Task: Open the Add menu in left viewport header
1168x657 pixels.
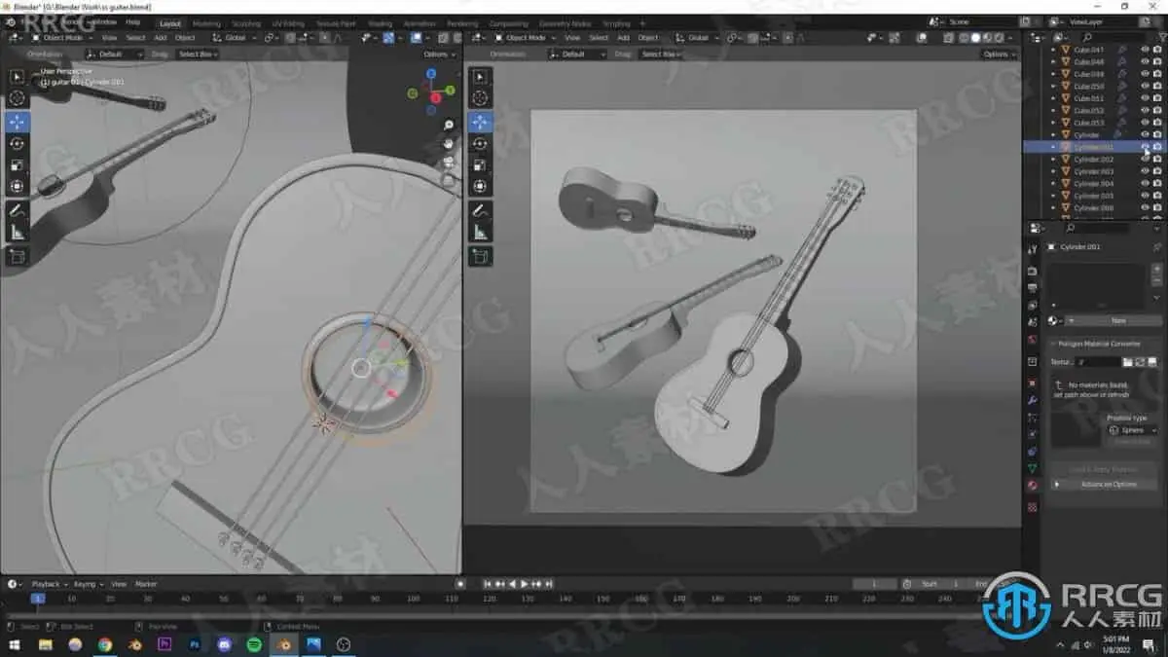Action: pos(160,38)
